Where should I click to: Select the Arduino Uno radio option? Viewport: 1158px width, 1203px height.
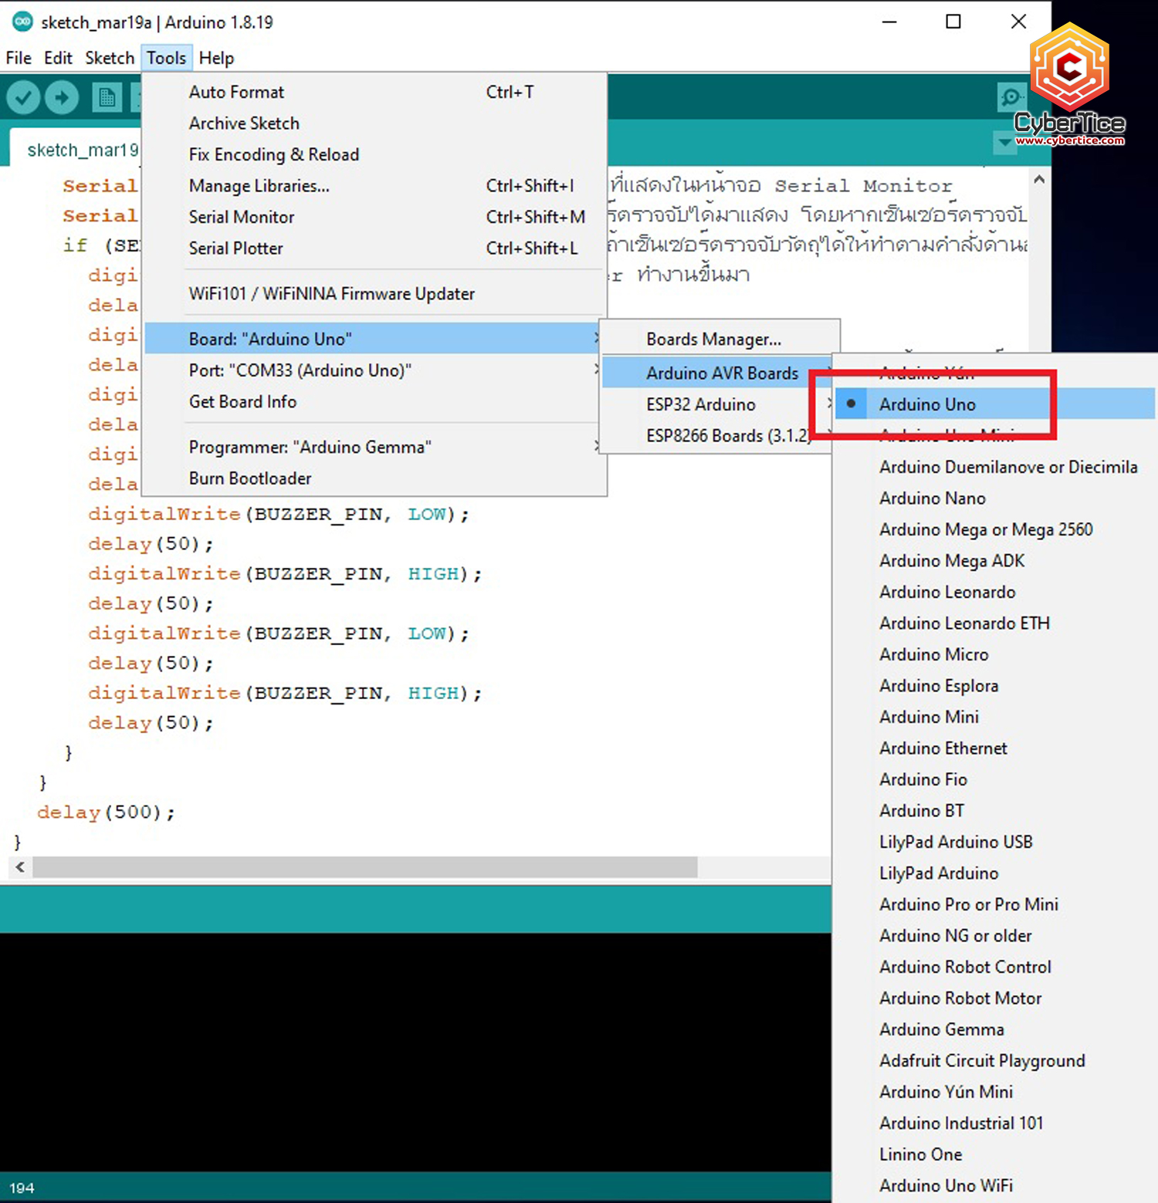point(927,404)
